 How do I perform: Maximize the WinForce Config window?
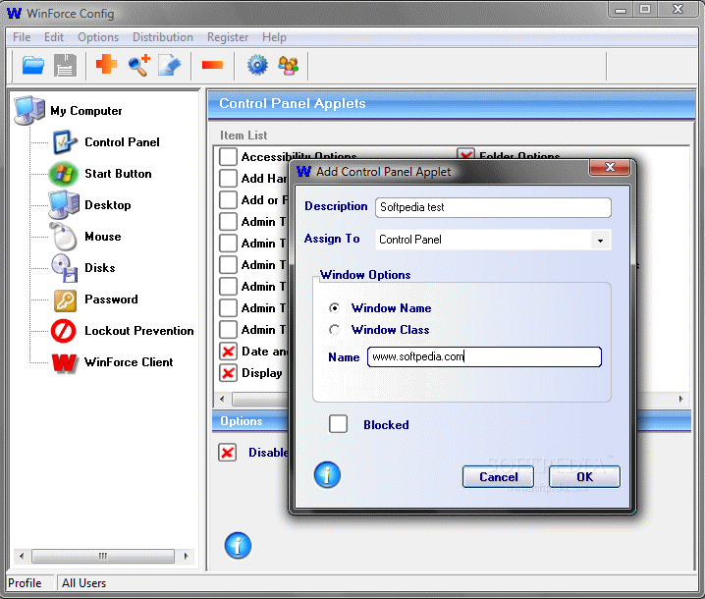645,10
